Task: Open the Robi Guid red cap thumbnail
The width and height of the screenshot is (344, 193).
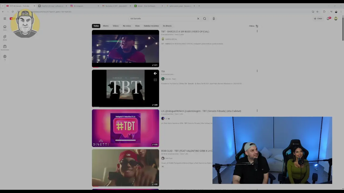Action: pos(126,168)
